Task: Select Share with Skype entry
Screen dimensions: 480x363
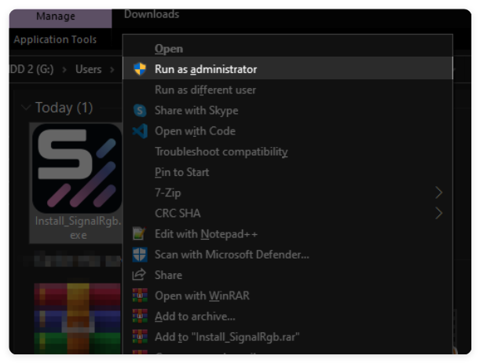Action: [288, 111]
